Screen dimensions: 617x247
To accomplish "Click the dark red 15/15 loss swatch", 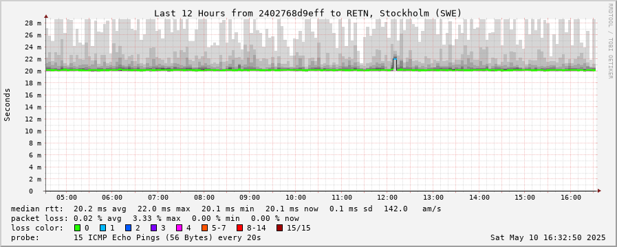I will point(279,228).
